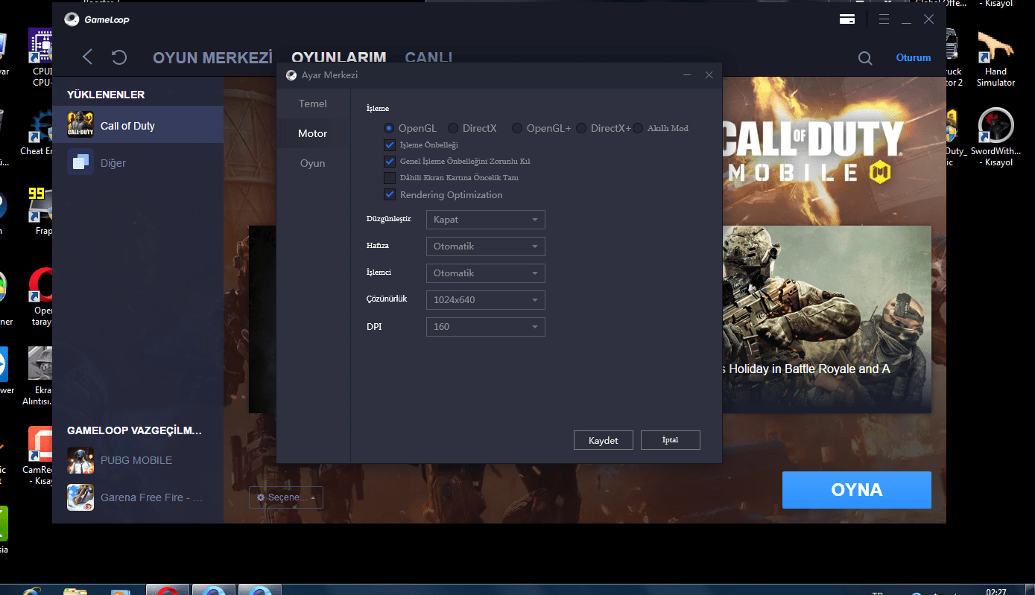Open the İşlemci dropdown

tap(486, 273)
